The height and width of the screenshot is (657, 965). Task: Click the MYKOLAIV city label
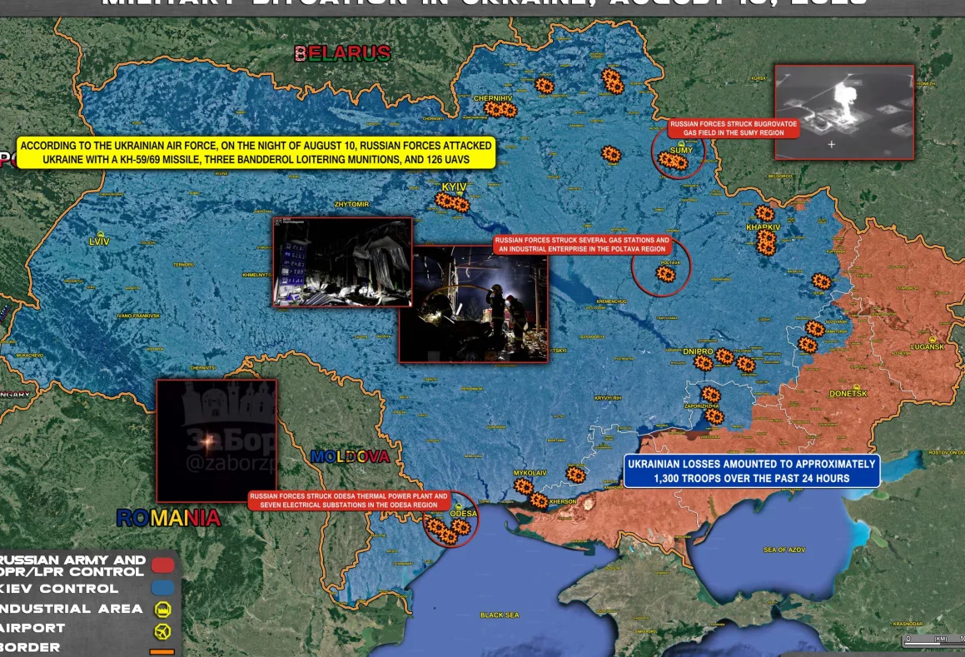pos(530,473)
